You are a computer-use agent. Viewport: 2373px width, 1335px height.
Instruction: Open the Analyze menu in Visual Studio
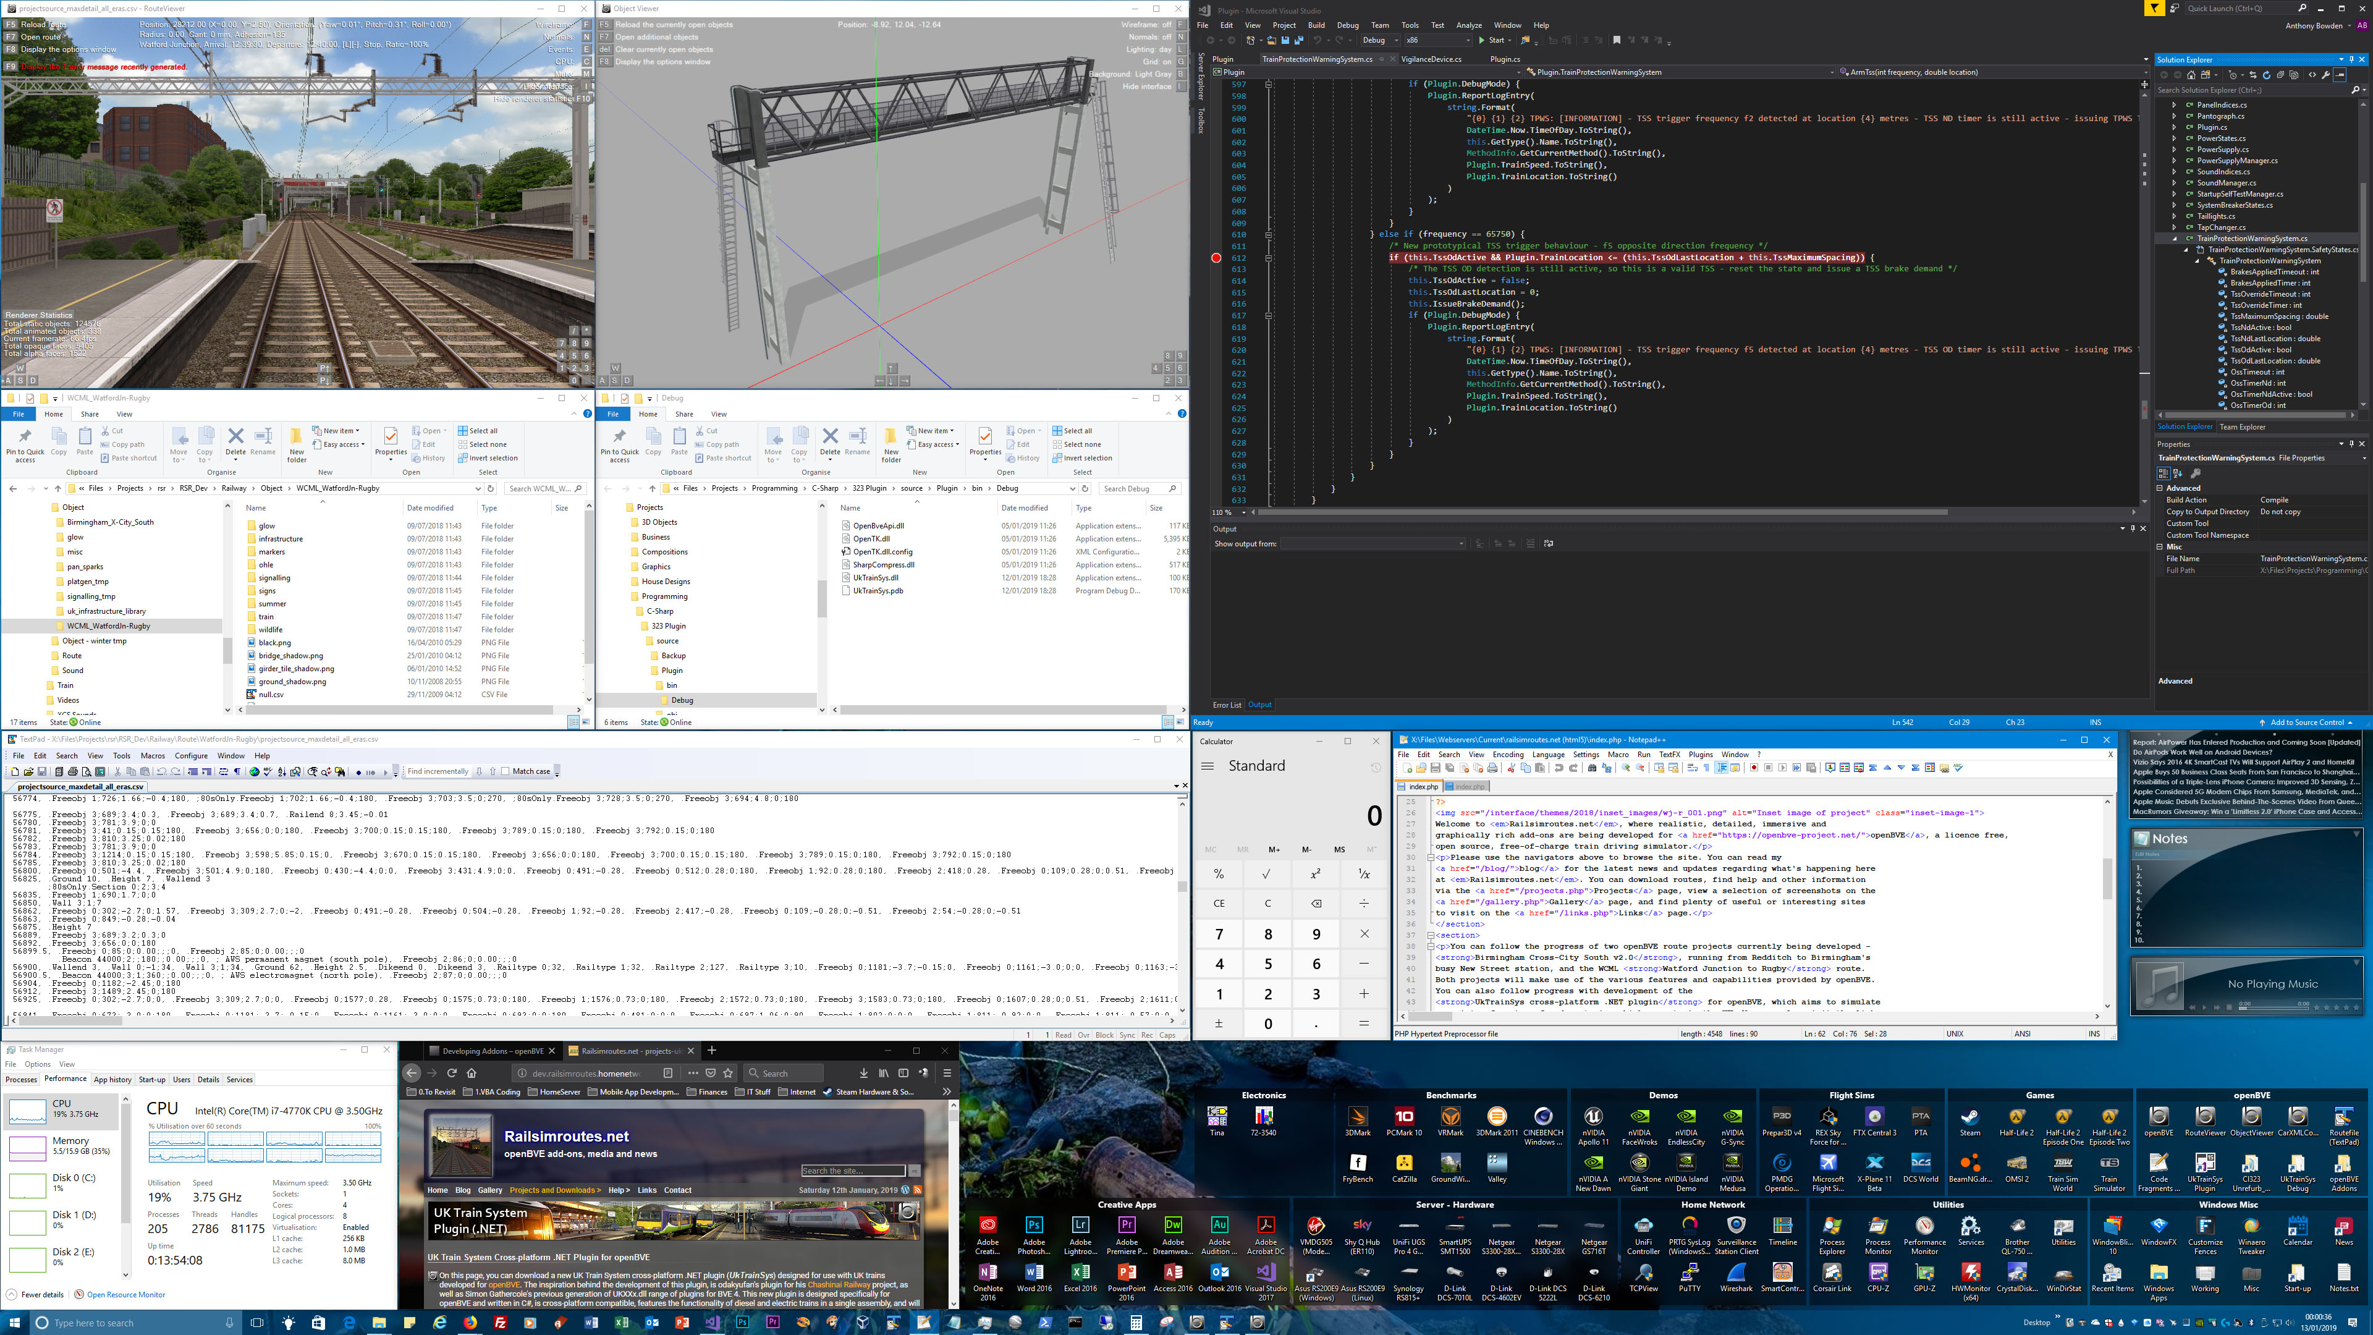tap(1468, 25)
